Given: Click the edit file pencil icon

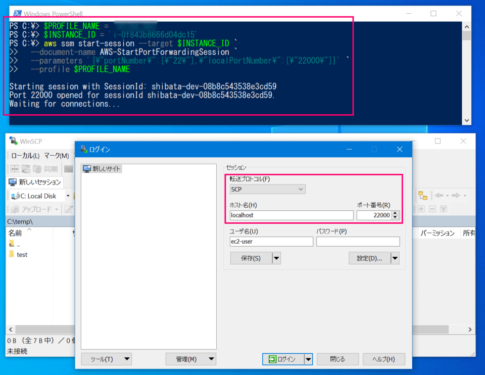Looking at the screenshot, I should click(x=69, y=209).
